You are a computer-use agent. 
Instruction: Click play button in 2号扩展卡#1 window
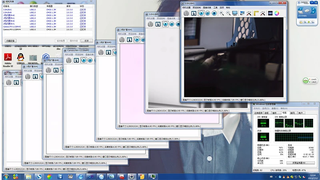click(137, 39)
